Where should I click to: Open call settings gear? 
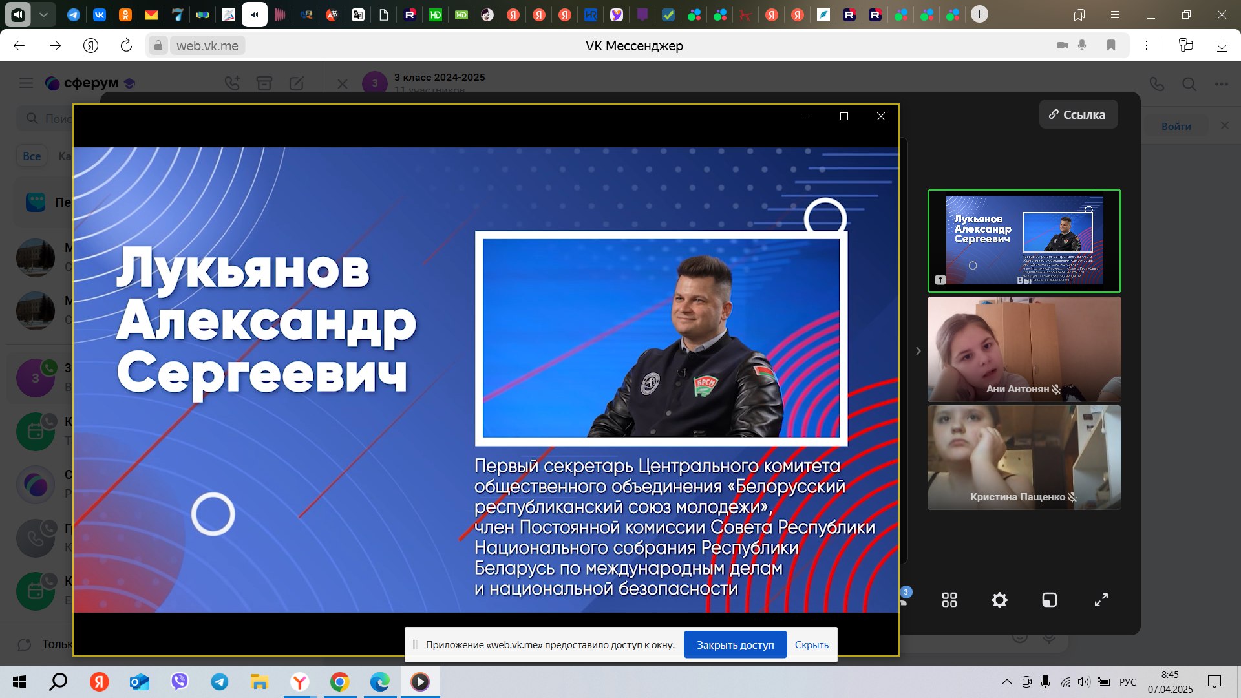coord(999,600)
